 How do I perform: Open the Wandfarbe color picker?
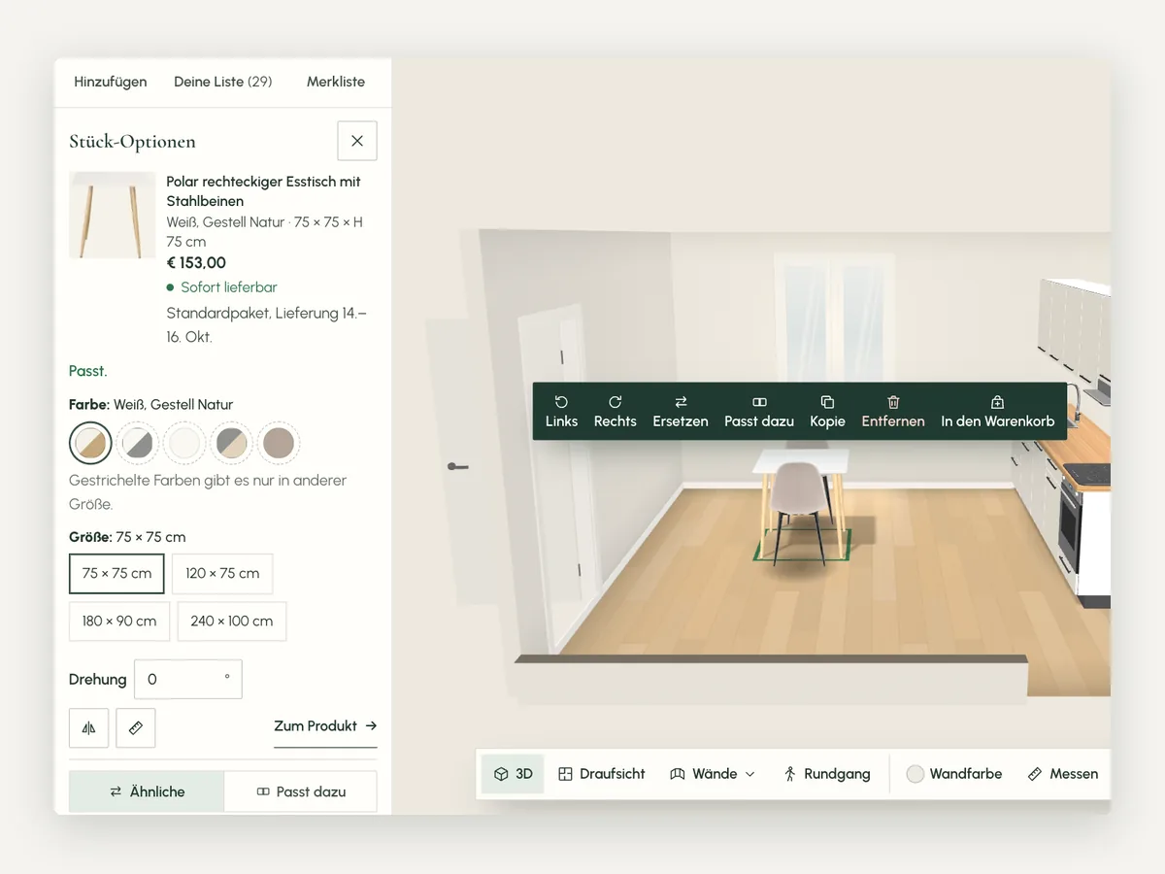point(953,774)
